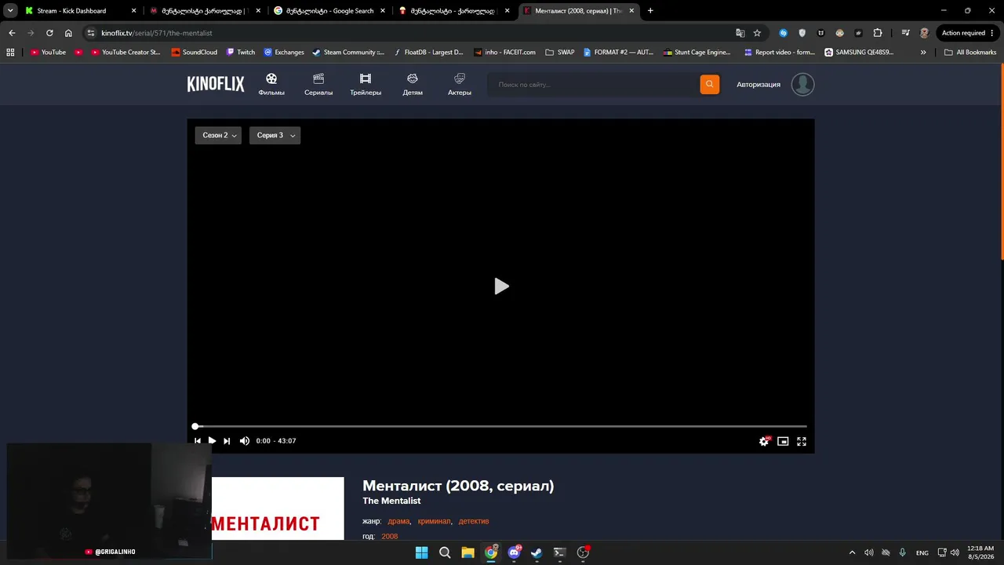
Task: Mute the video player volume
Action: [x=244, y=441]
